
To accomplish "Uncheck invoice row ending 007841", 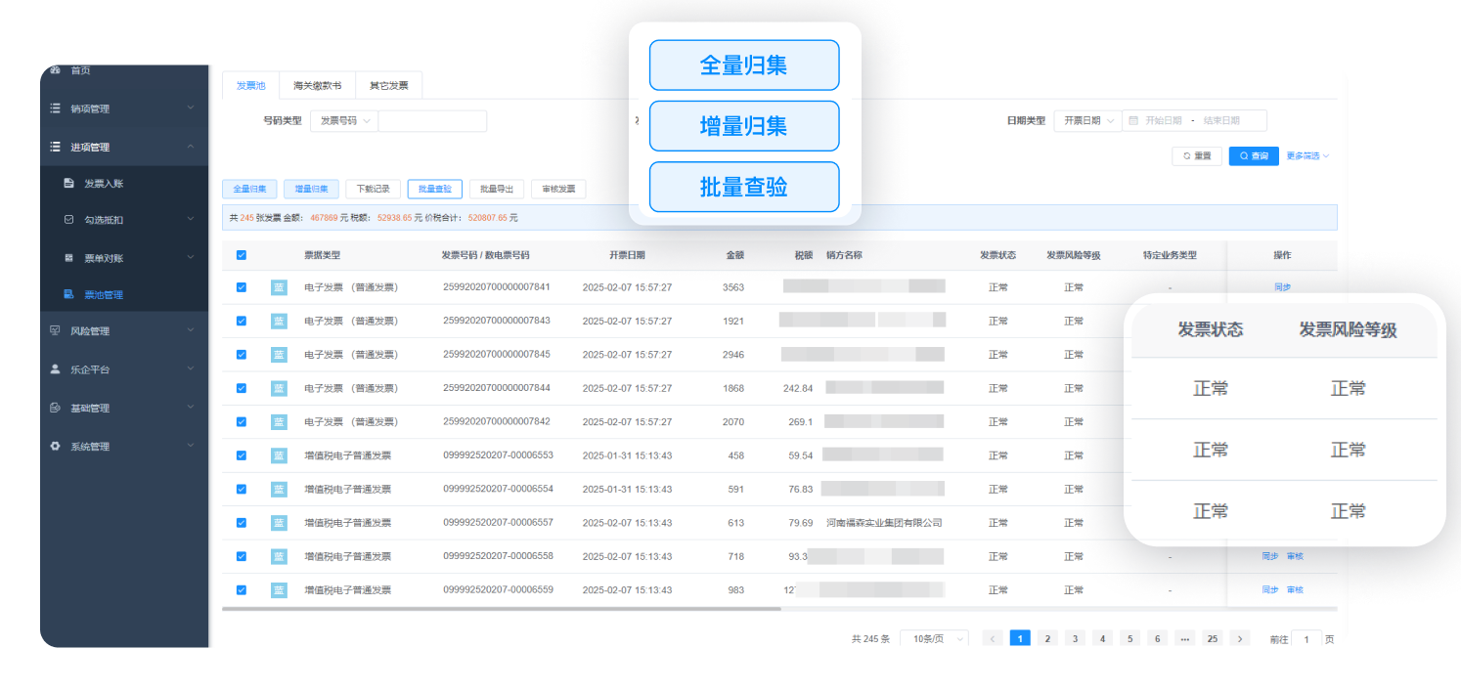I will click(x=242, y=287).
